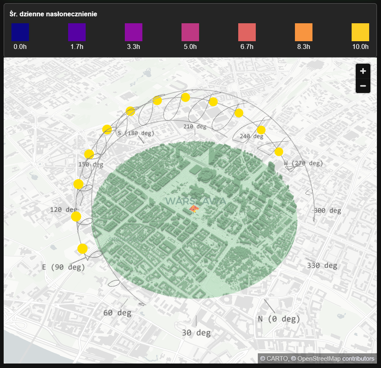Zoom in on the map
381x368 pixels.
pyautogui.click(x=363, y=71)
